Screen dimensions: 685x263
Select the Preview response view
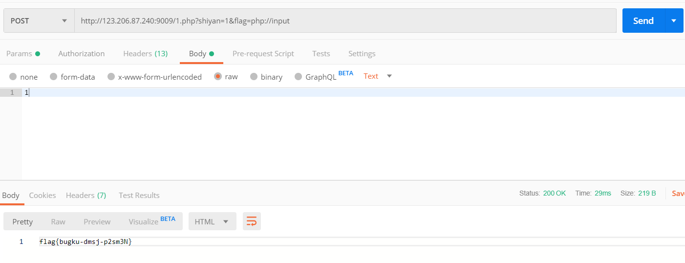pyautogui.click(x=97, y=221)
